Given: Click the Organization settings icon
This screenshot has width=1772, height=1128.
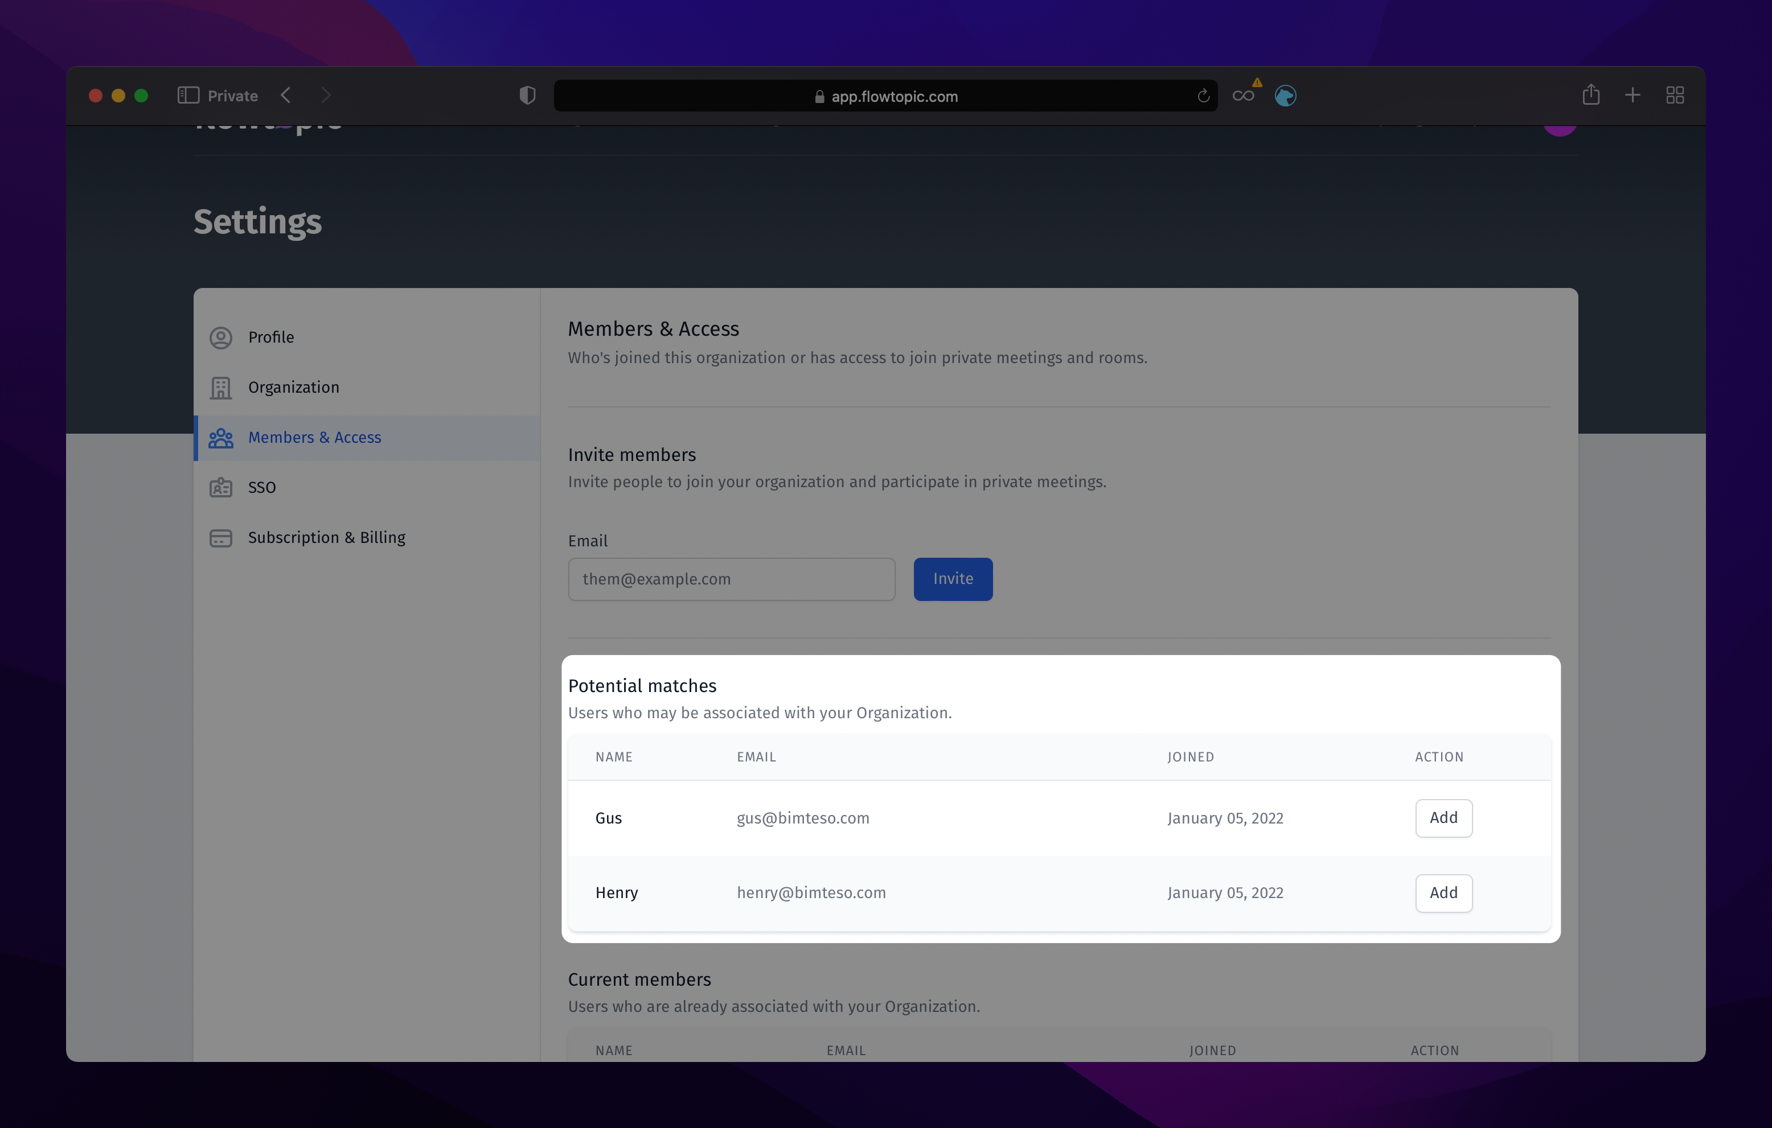Looking at the screenshot, I should [x=221, y=387].
